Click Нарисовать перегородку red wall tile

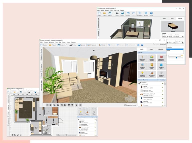pyautogui.click(x=161, y=58)
